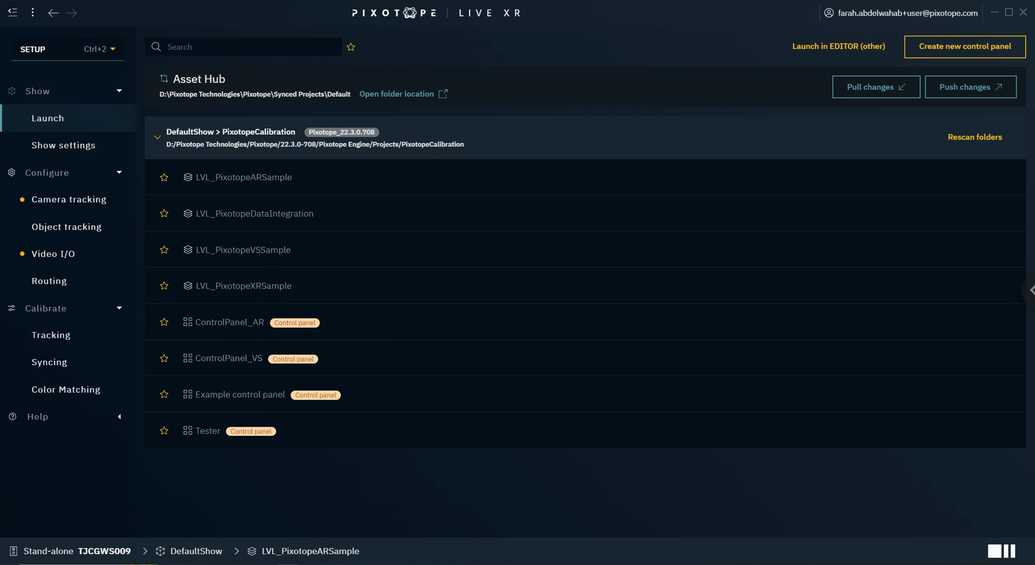Click Launch in EDITOR (other)

coord(838,46)
